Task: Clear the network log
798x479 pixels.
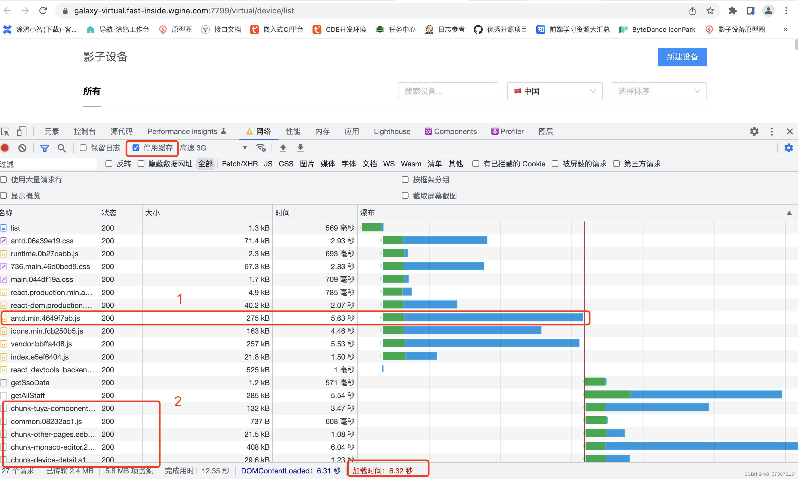Action: (22, 148)
